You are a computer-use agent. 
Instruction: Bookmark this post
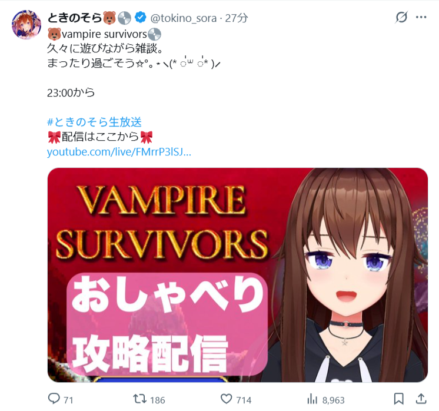398,399
